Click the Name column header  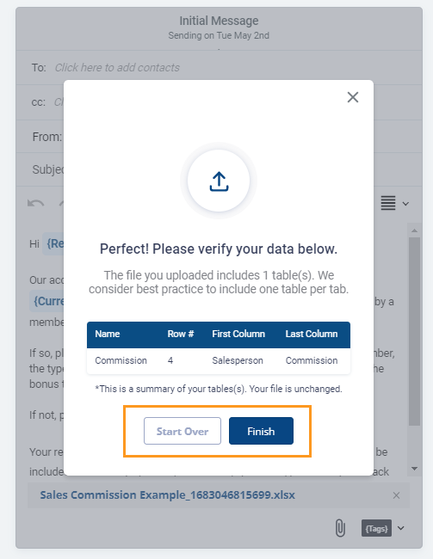coord(108,334)
